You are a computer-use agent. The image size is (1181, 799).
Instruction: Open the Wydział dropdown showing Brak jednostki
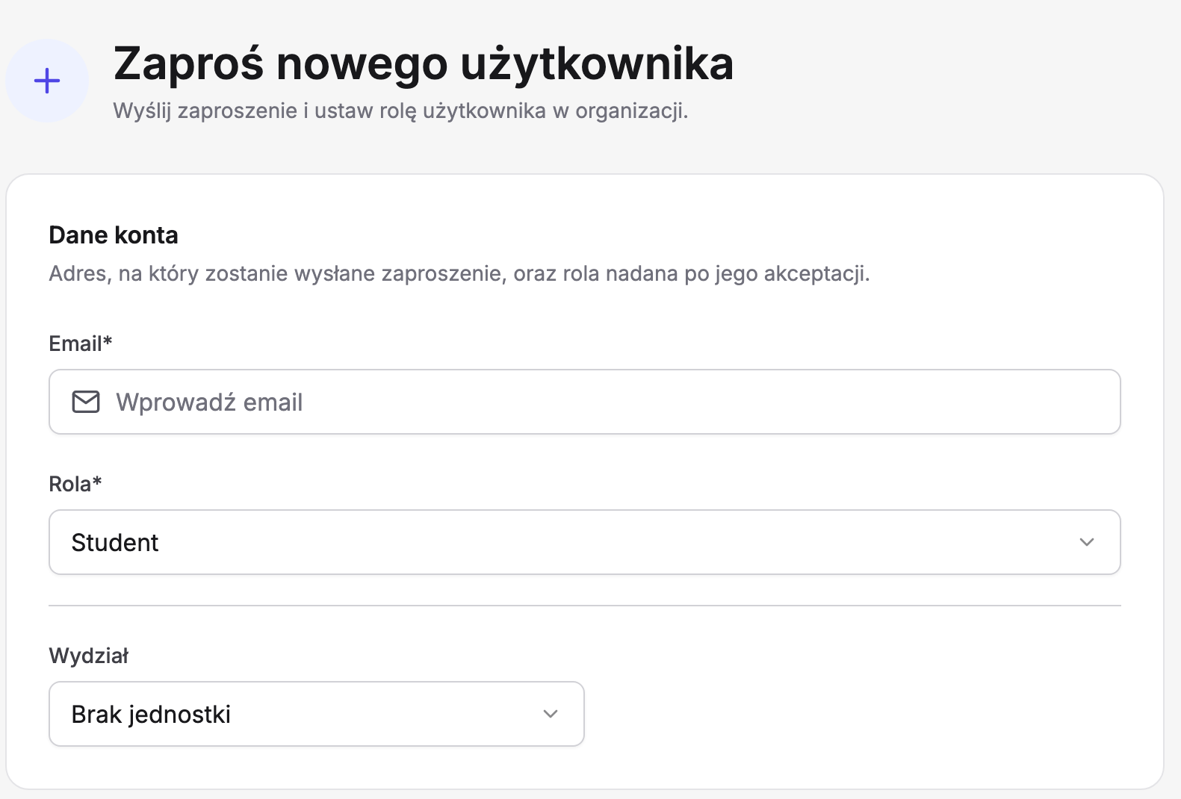317,714
